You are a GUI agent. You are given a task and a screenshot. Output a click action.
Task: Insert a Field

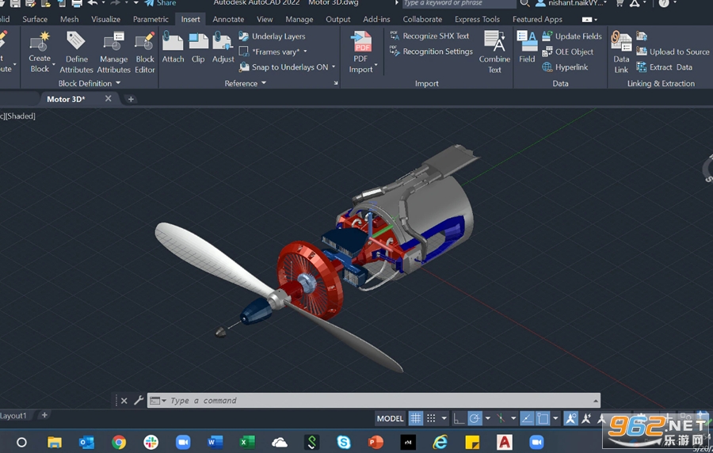pos(527,48)
